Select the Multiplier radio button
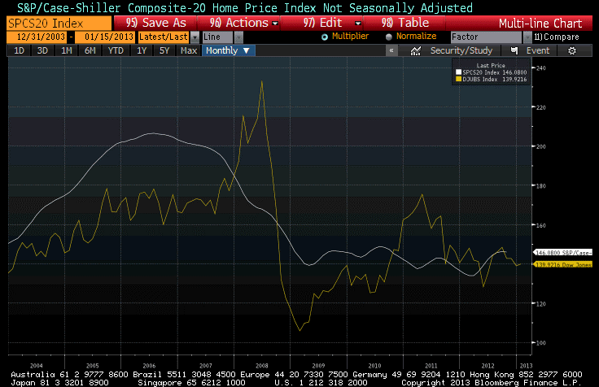The image size is (599, 387). pyautogui.click(x=325, y=37)
